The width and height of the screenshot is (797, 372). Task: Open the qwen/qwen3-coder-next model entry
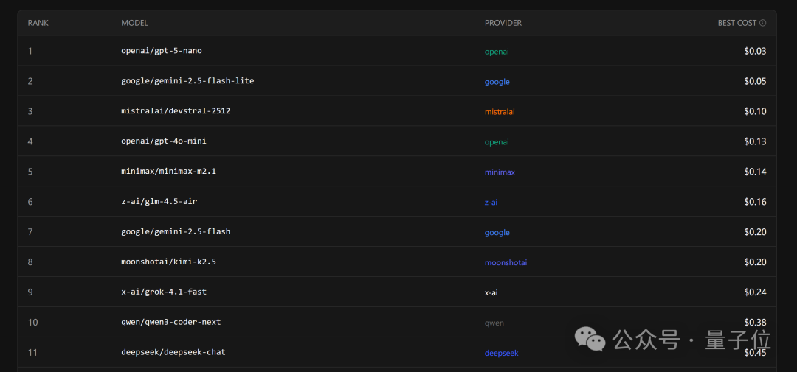(x=170, y=323)
